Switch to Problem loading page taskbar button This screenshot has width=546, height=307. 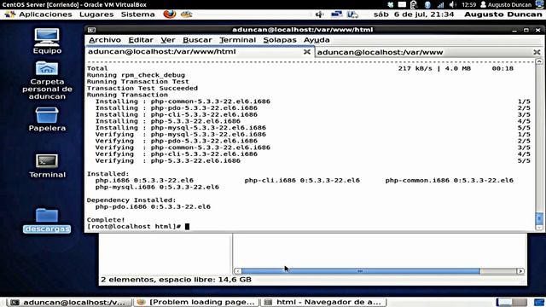tap(197, 302)
